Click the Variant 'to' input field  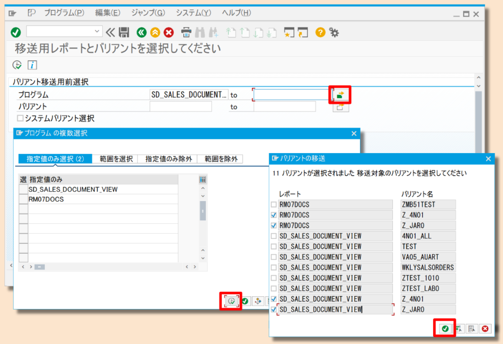pos(284,107)
